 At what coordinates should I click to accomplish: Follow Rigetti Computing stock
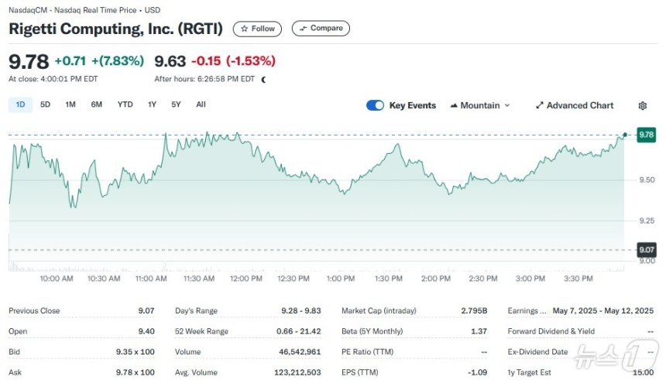257,29
